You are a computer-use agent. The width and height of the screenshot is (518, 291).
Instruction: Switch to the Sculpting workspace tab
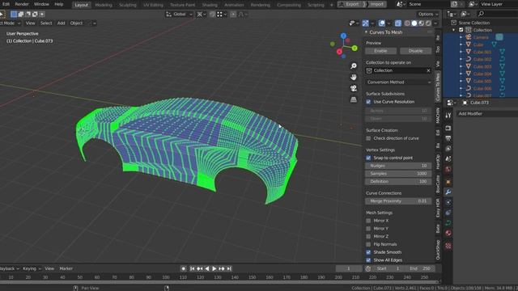click(x=128, y=5)
